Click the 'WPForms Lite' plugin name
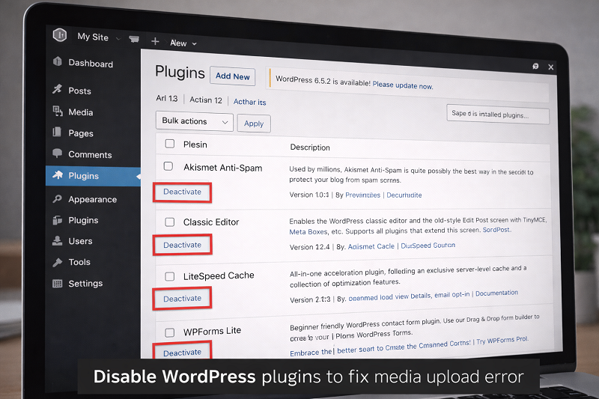 click(x=212, y=331)
